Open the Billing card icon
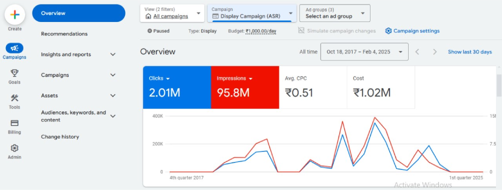 15,123
